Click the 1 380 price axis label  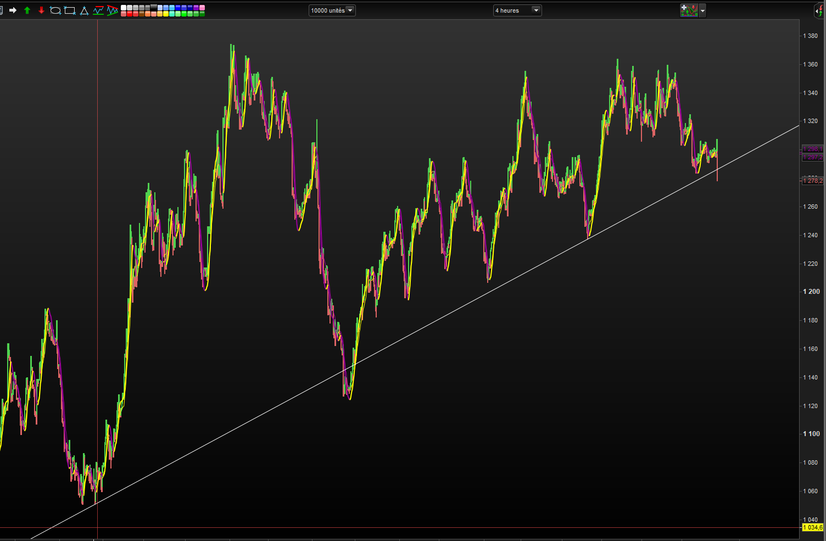point(810,36)
